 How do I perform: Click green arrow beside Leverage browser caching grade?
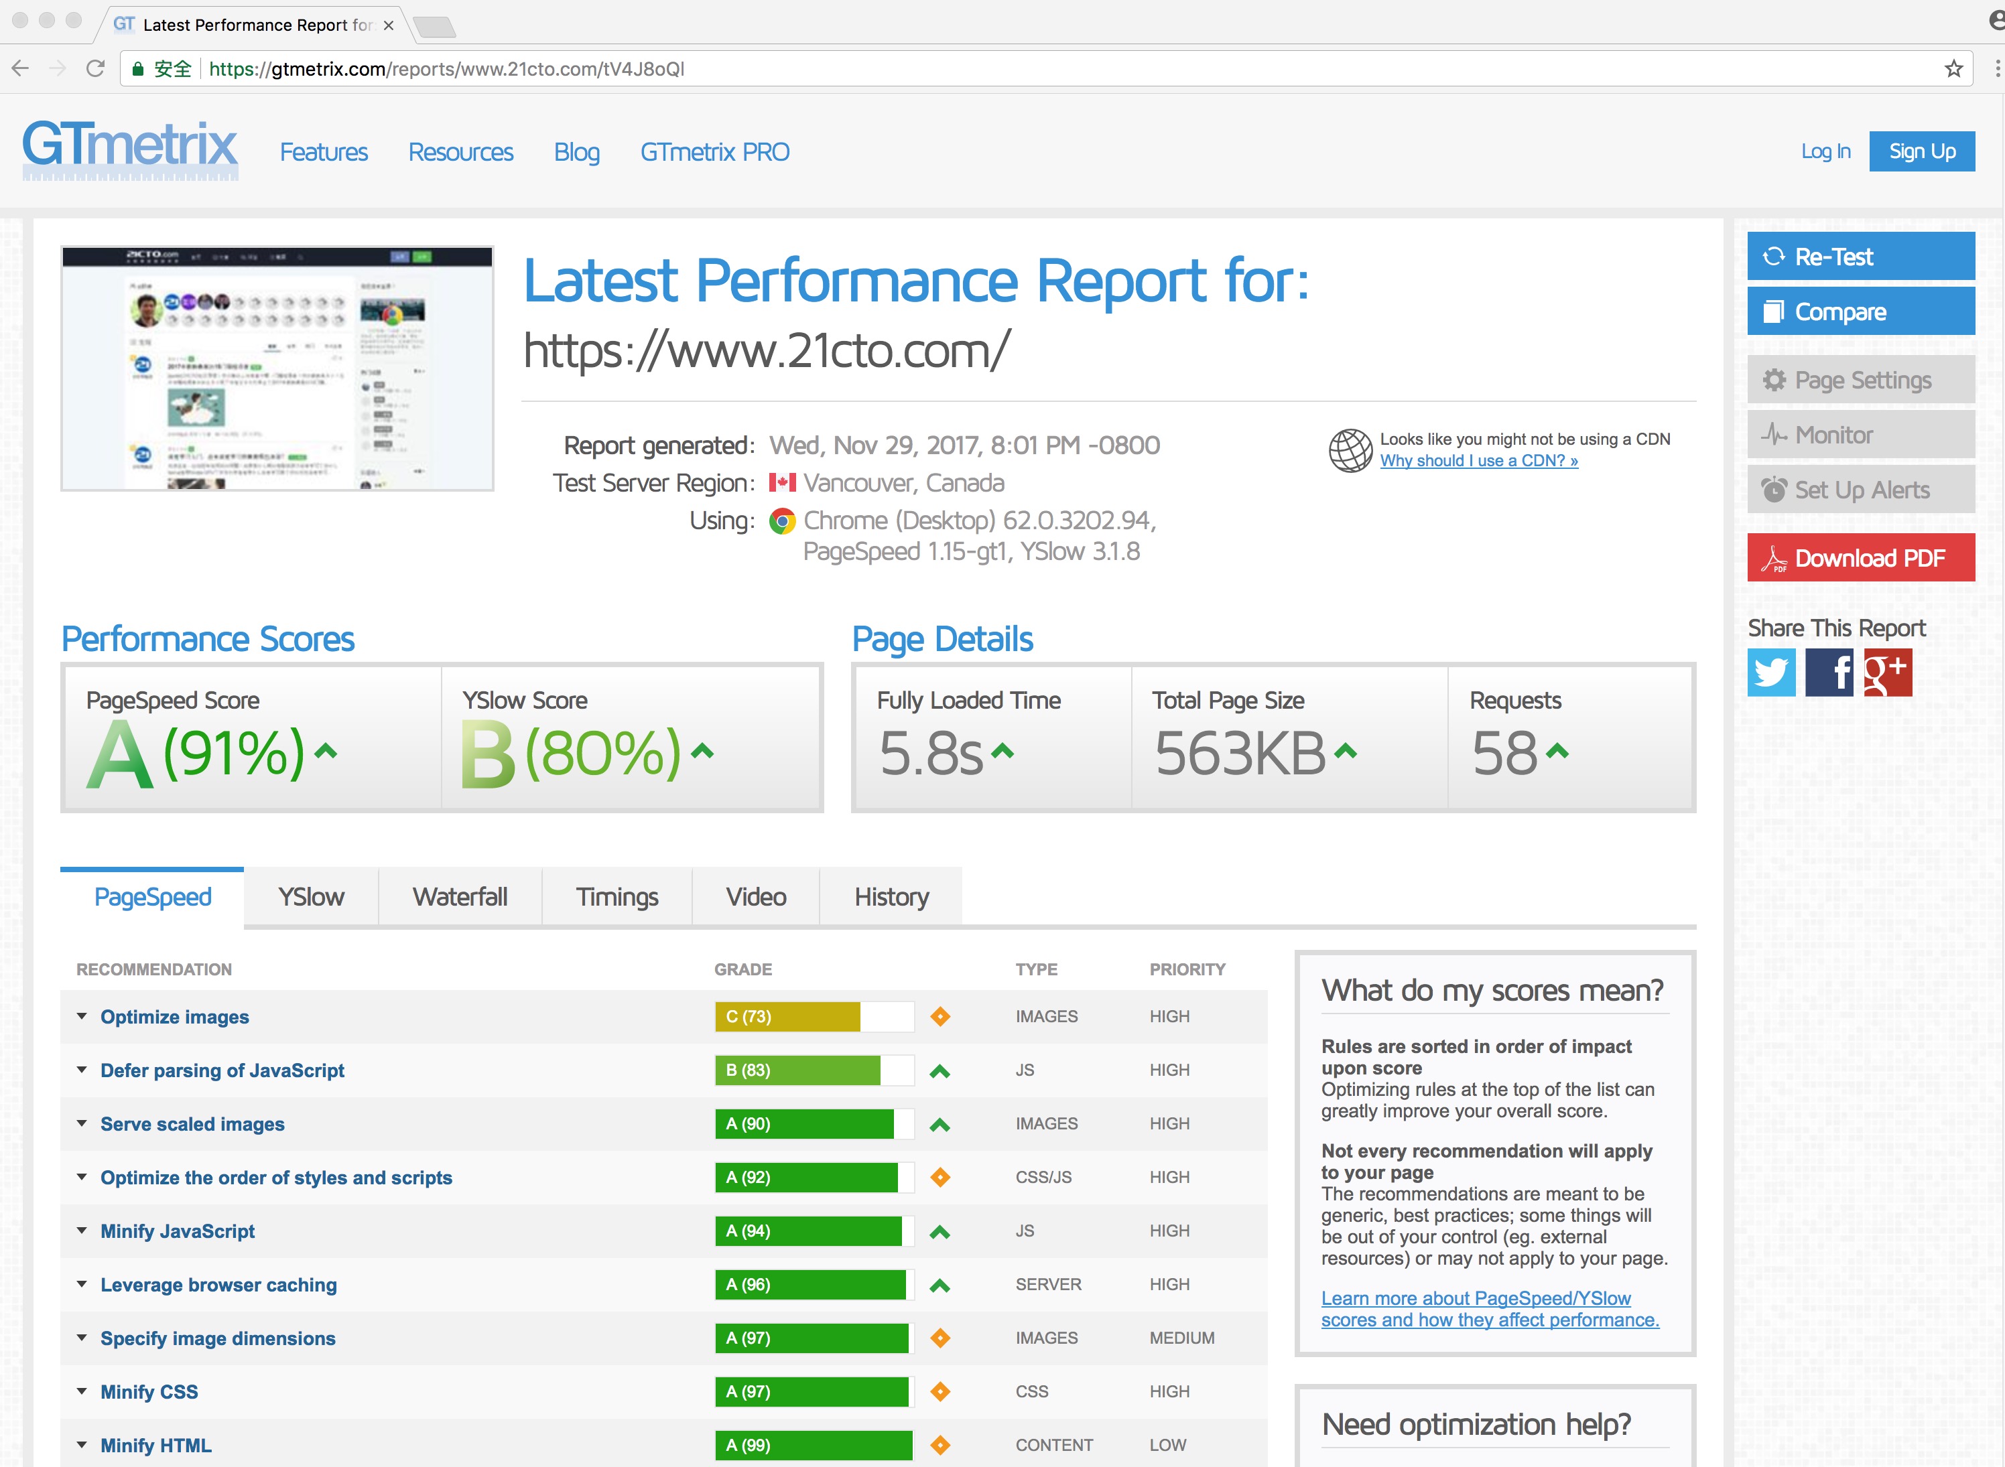(x=940, y=1286)
